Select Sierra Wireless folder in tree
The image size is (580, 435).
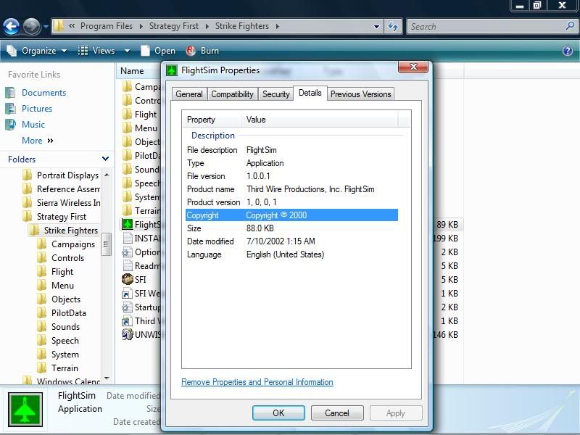point(68,203)
